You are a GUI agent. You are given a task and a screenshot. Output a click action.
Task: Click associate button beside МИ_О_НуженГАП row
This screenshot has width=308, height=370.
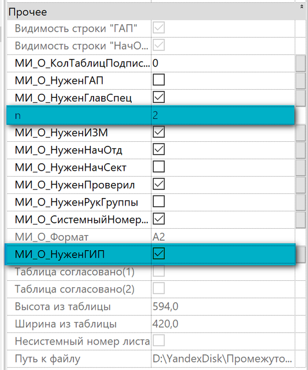pos(300,80)
